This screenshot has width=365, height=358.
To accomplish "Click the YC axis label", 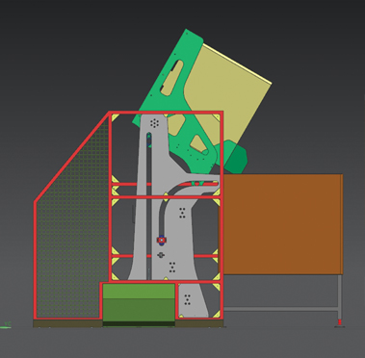I will point(8,324).
